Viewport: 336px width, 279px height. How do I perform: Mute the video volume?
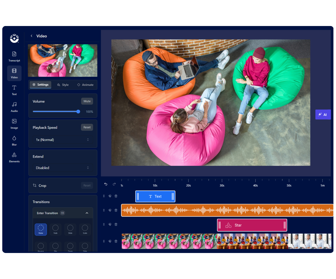pos(87,101)
